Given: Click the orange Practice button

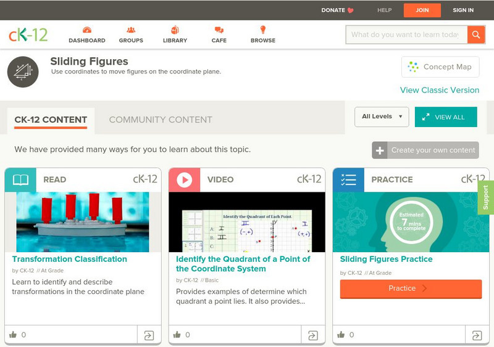Looking at the screenshot, I should (411, 289).
